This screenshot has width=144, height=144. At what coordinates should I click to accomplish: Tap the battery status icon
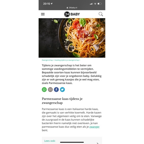click(100, 4)
